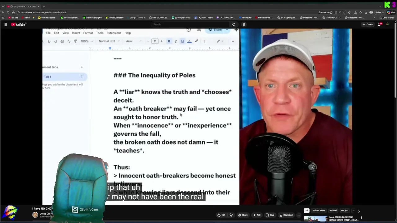Select the Related chip
The width and height of the screenshot is (397, 223).
[x=333, y=211]
